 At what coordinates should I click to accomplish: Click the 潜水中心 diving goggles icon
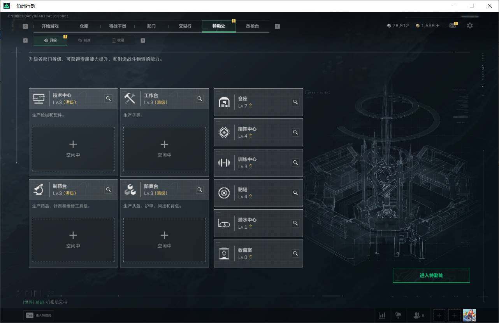(224, 223)
